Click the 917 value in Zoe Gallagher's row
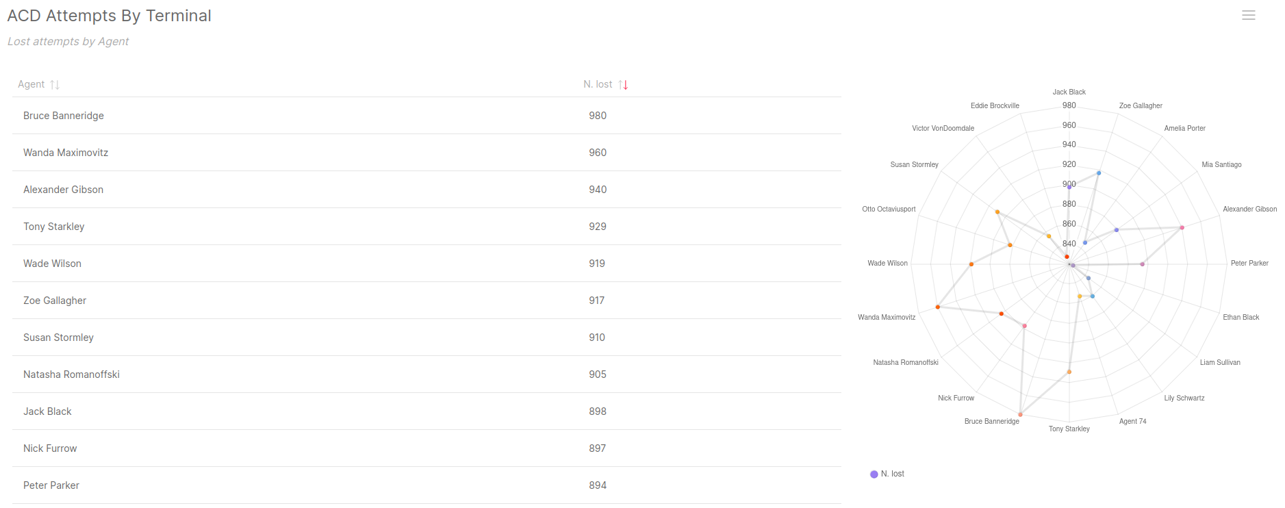 597,301
